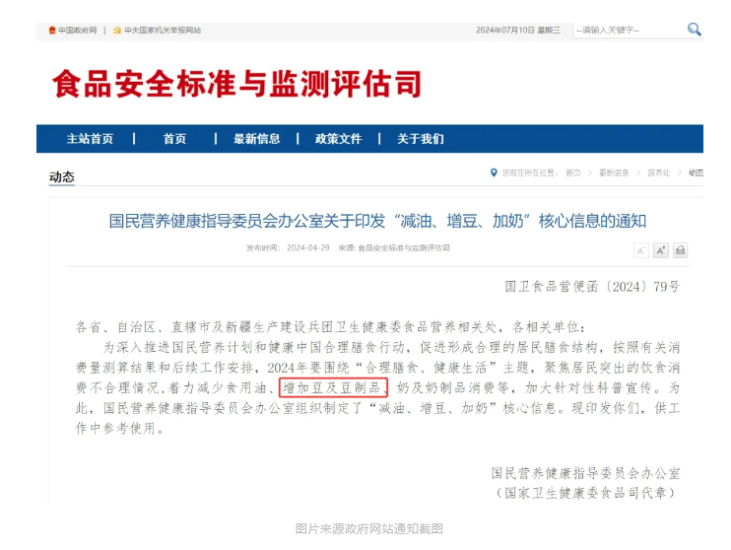Image resolution: width=731 pixels, height=550 pixels.
Task: Go to 主站首页 in navigation bar
Action: point(90,139)
